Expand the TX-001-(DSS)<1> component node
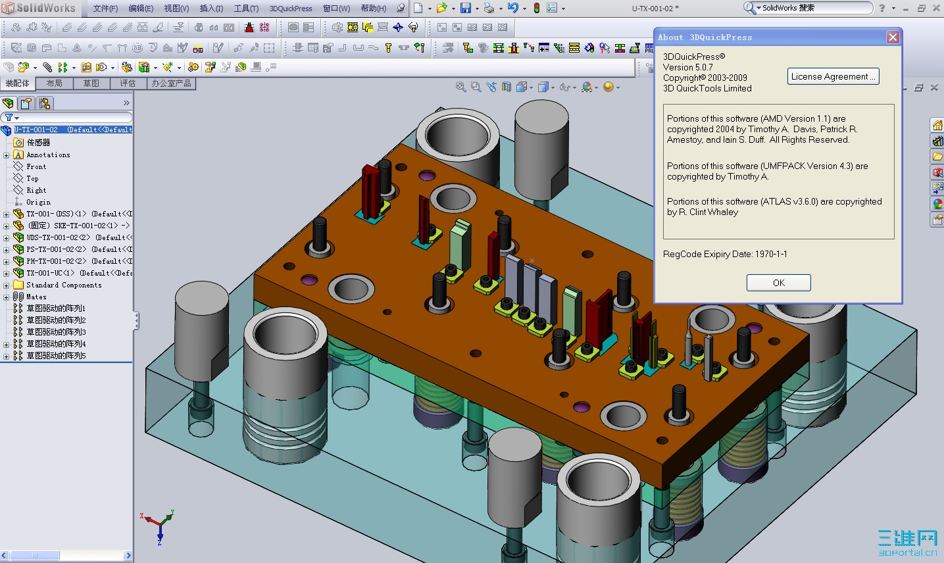This screenshot has height=563, width=944. pyautogui.click(x=6, y=214)
